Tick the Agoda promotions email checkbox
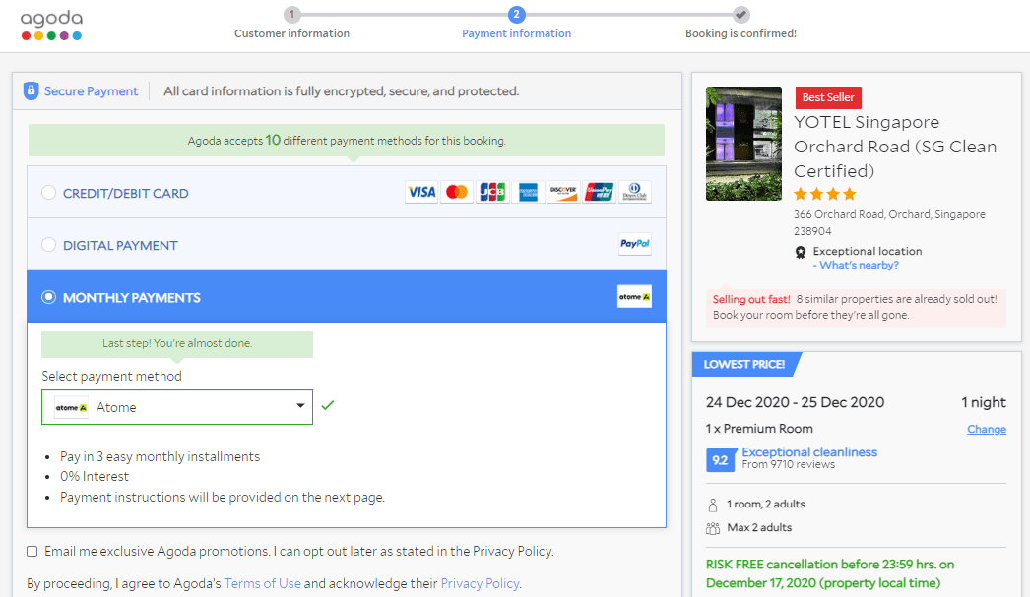1030x597 pixels. (x=32, y=551)
